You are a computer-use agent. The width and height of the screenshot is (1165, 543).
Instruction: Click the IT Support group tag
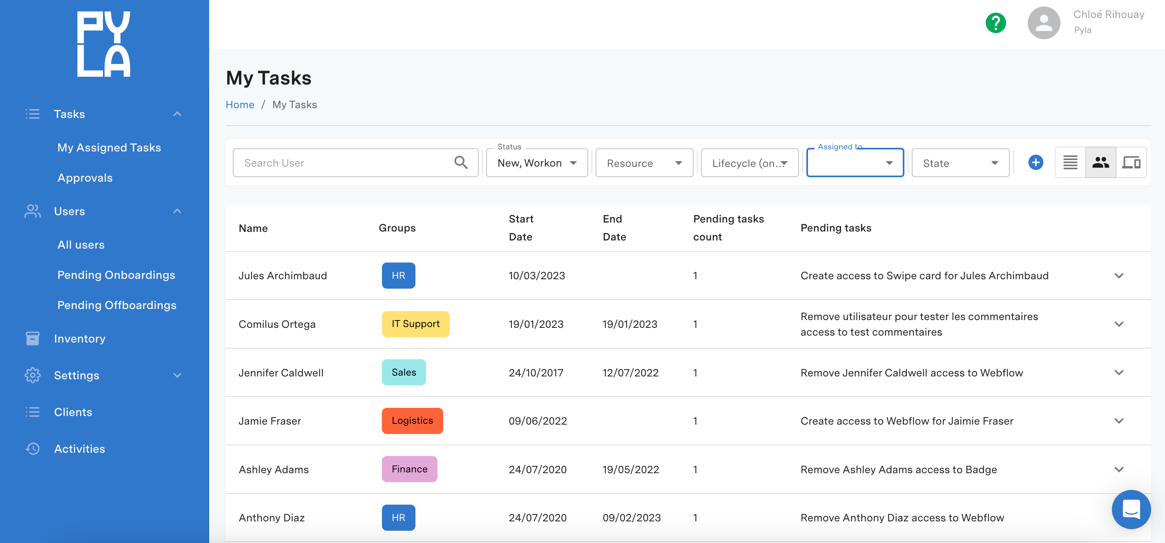coord(415,324)
